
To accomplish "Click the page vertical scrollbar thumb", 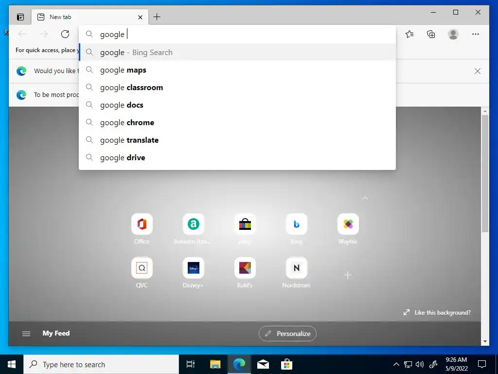I will 485,173.
